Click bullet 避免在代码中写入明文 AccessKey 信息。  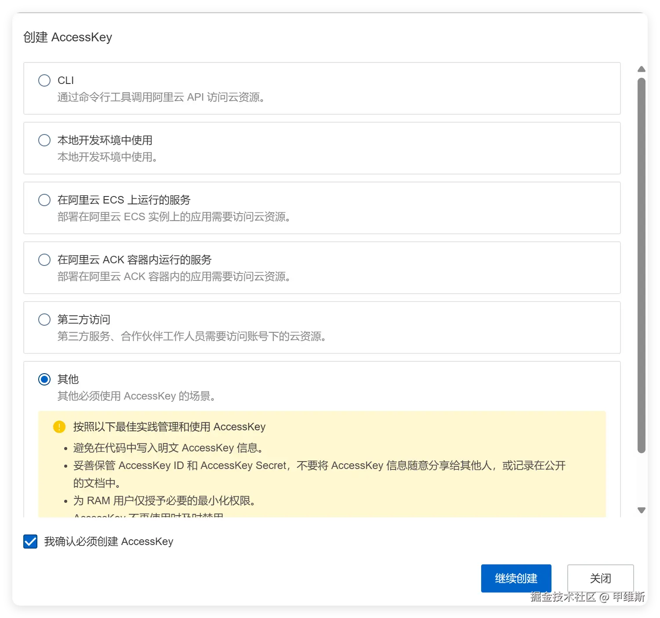pos(168,448)
